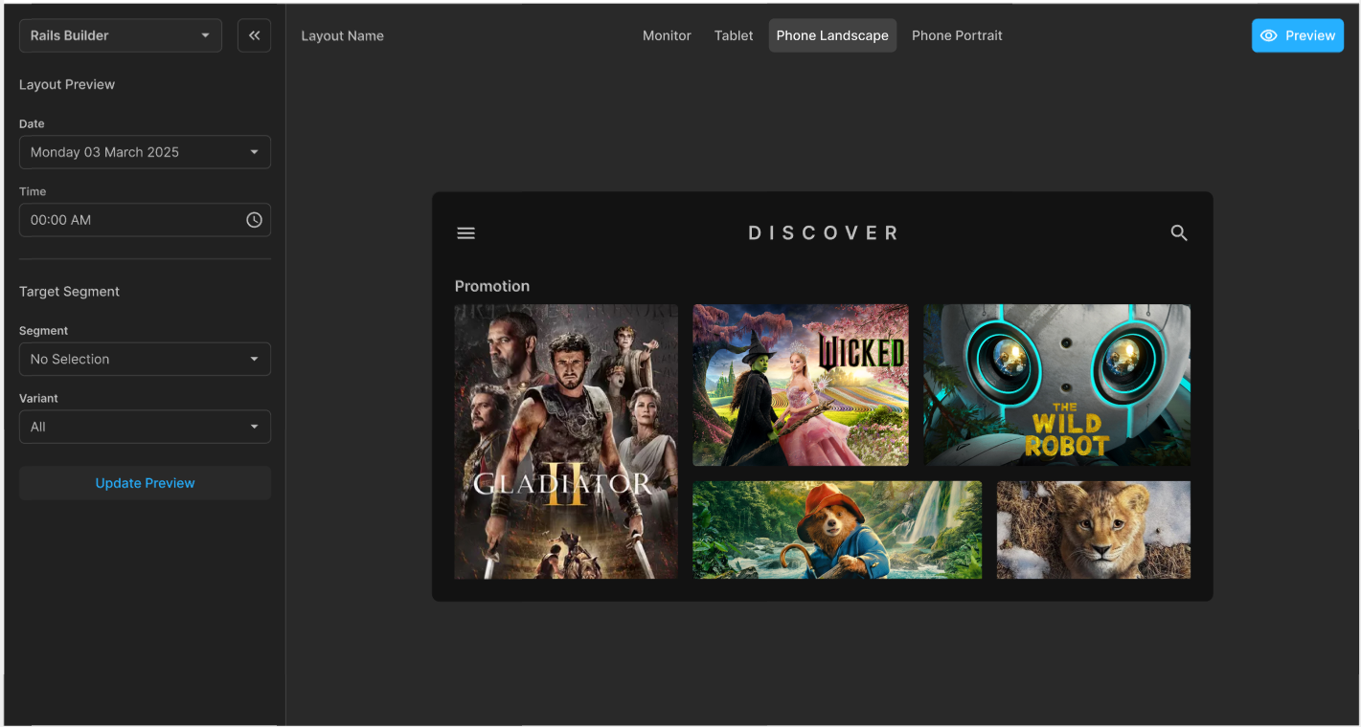Open the Rails Builder dropdown

pos(121,35)
